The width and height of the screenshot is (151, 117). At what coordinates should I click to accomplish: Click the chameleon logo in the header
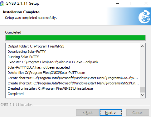pyautogui.click(x=144, y=16)
